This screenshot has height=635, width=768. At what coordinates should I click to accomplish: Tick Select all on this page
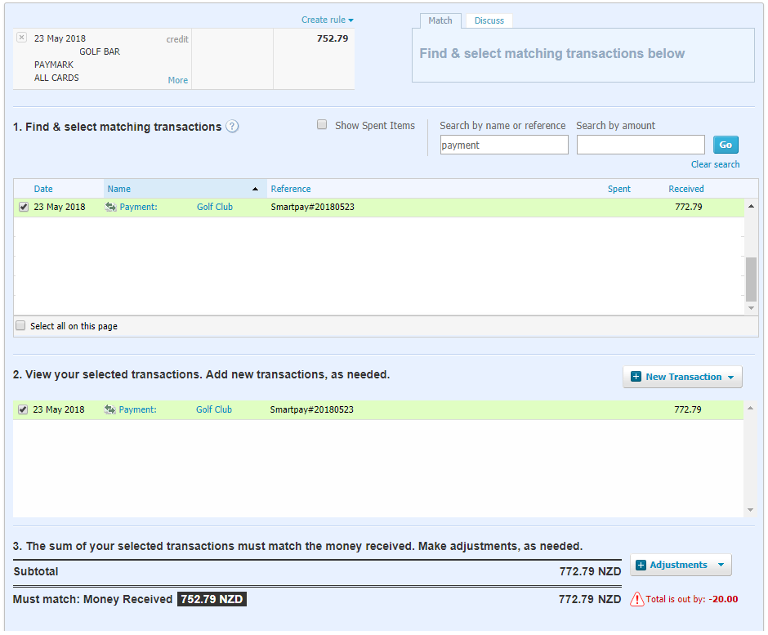coord(21,326)
